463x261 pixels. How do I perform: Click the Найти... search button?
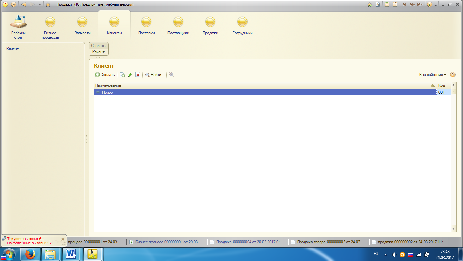pyautogui.click(x=155, y=75)
